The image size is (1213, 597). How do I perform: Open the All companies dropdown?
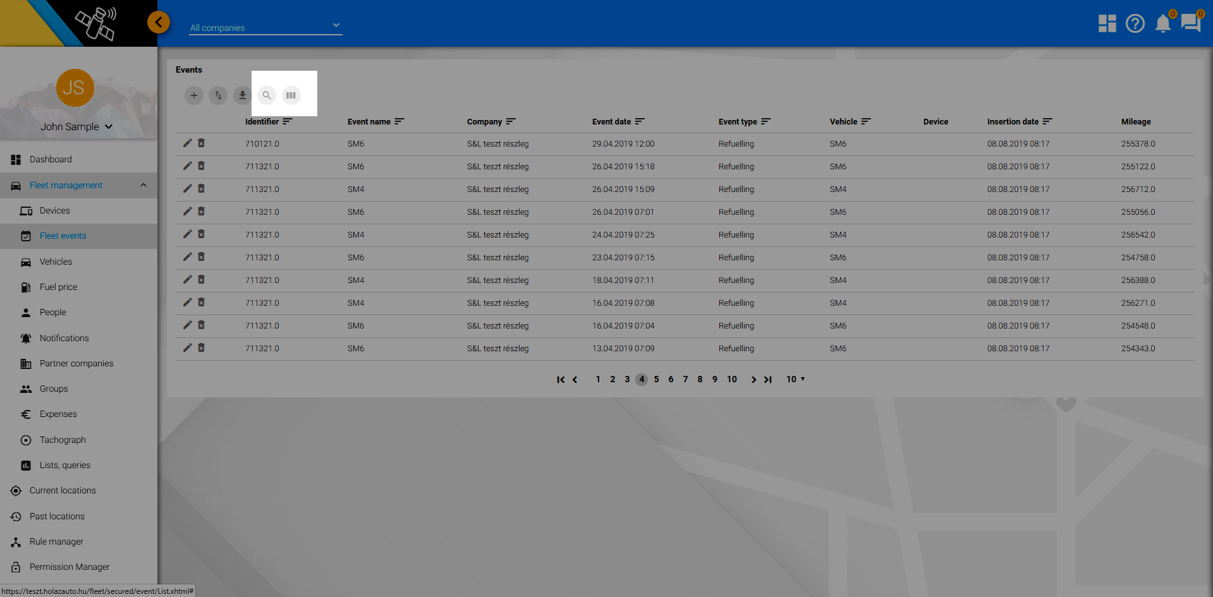(x=265, y=27)
